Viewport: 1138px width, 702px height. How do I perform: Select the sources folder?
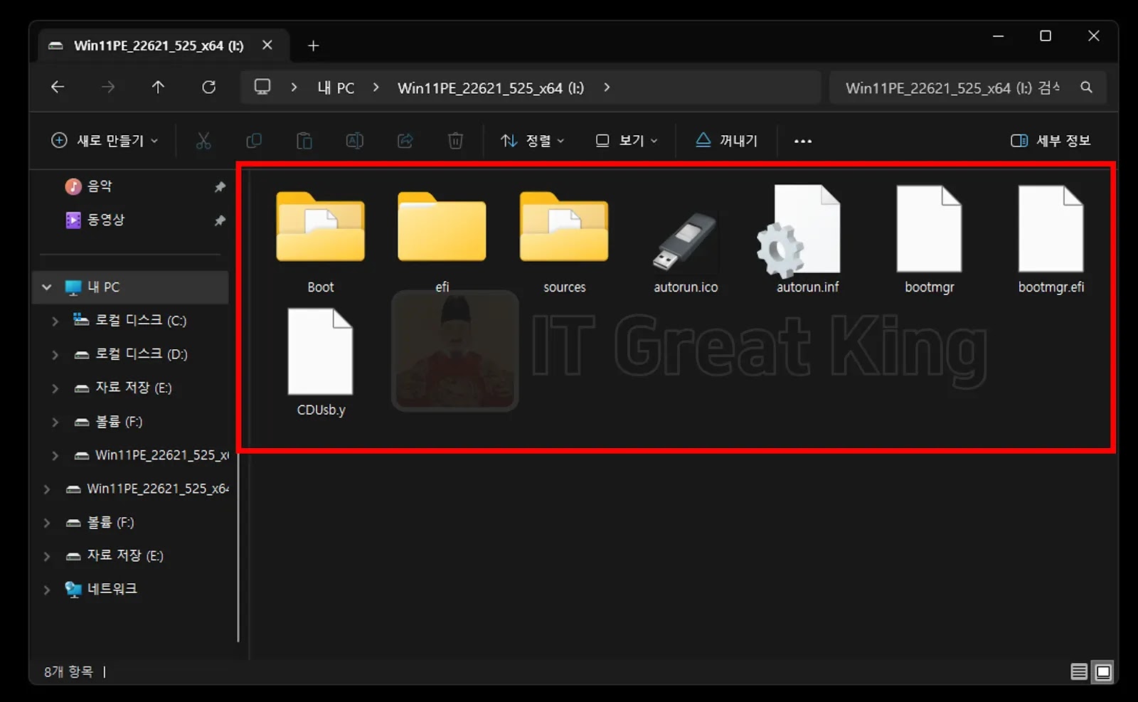(564, 242)
